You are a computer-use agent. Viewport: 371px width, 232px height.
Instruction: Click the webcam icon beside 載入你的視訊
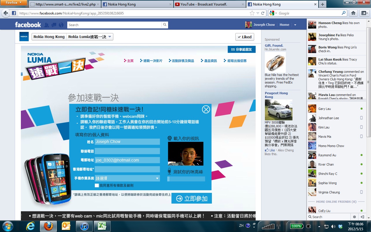(170, 138)
